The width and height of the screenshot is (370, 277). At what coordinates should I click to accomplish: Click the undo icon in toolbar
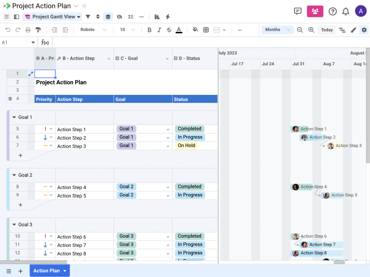click(x=8, y=30)
